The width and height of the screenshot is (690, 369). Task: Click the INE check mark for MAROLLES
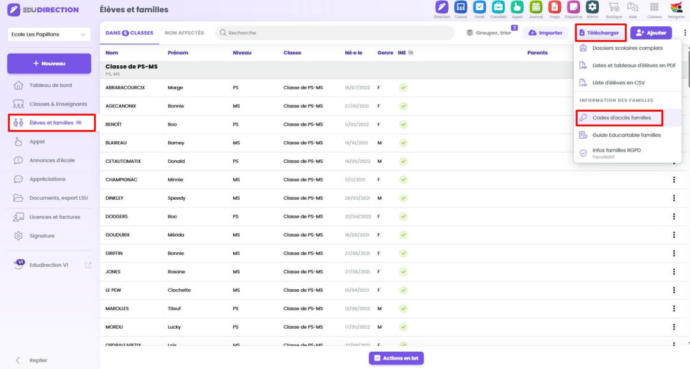coord(403,308)
